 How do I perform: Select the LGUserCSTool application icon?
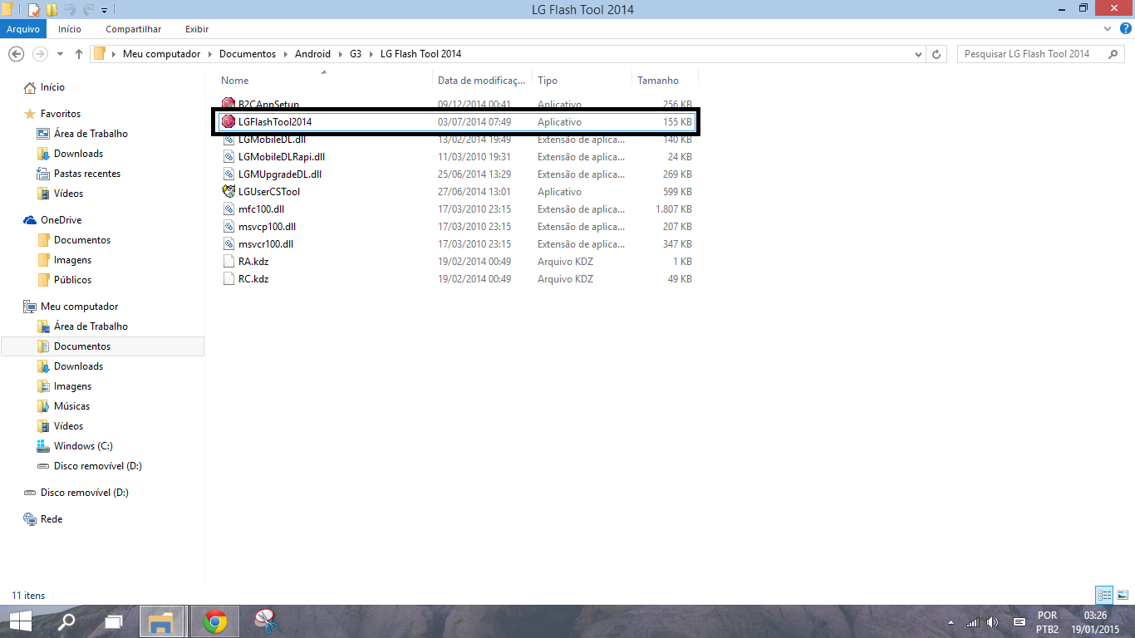228,191
